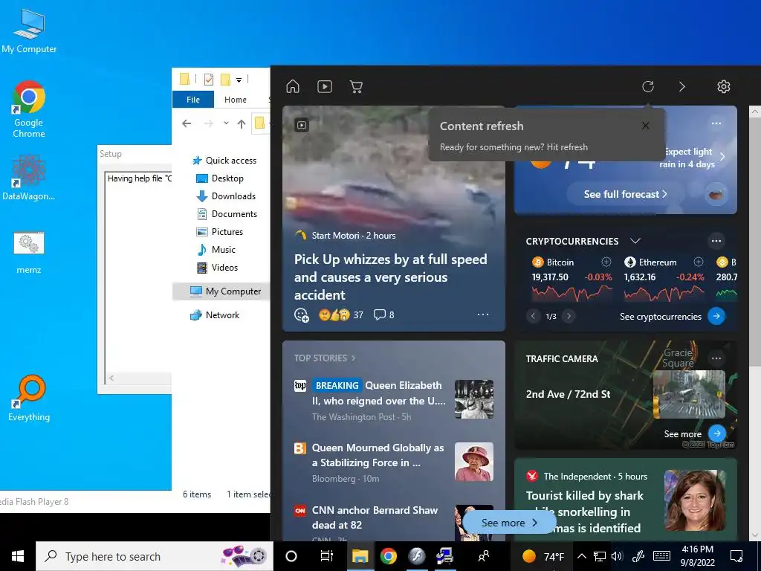Screen dimensions: 761x571
Task: Click the forward arrow in feed header
Action: click(682, 86)
